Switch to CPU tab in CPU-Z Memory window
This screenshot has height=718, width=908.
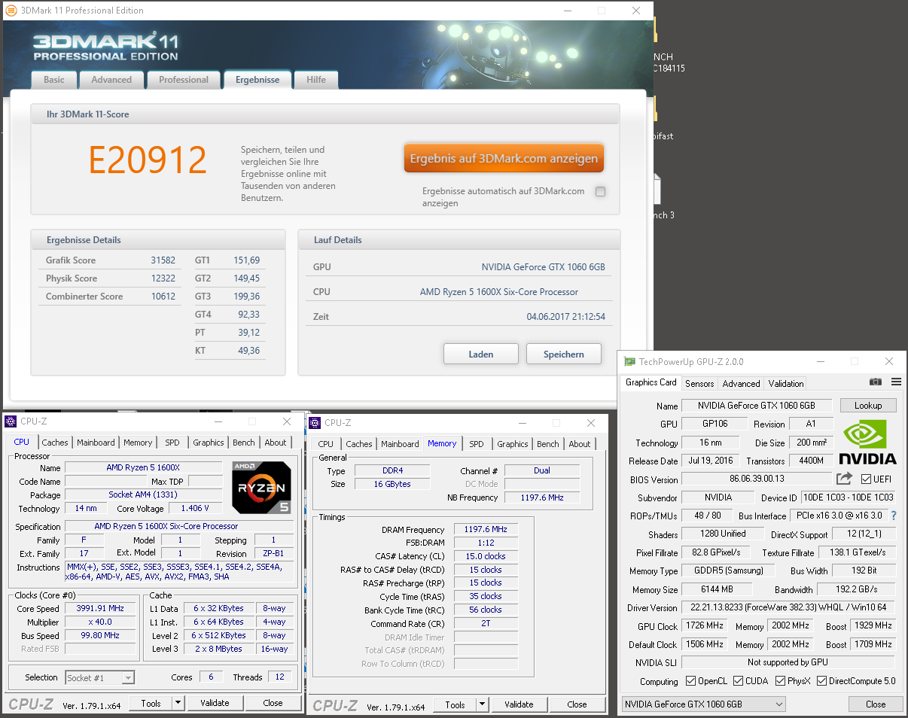click(x=326, y=444)
